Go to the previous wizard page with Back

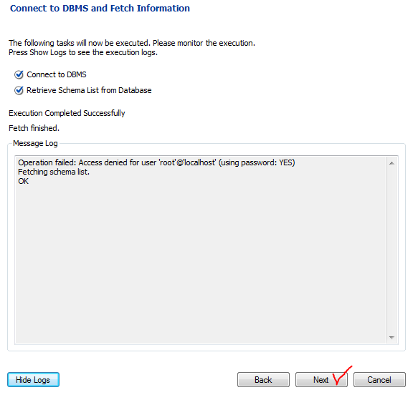coord(263,380)
